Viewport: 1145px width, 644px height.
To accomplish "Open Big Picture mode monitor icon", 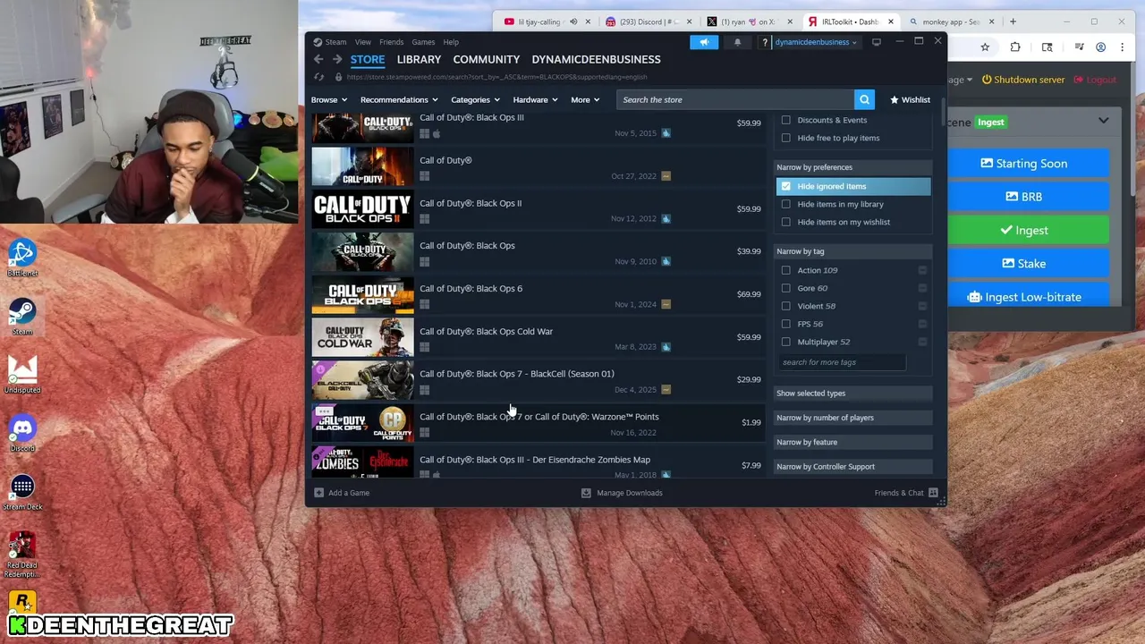I will (x=877, y=42).
